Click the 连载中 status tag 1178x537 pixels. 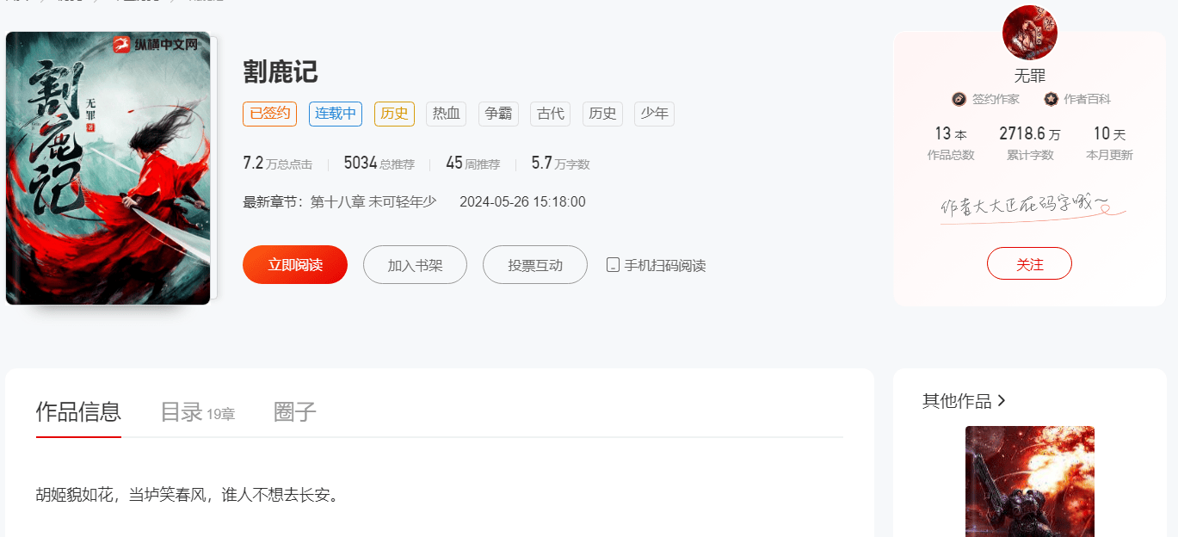336,114
